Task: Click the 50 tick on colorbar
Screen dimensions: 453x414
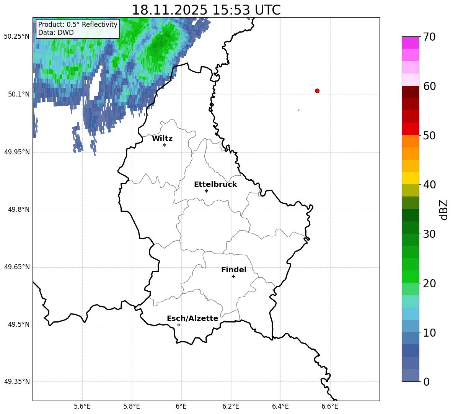Action: pos(429,135)
